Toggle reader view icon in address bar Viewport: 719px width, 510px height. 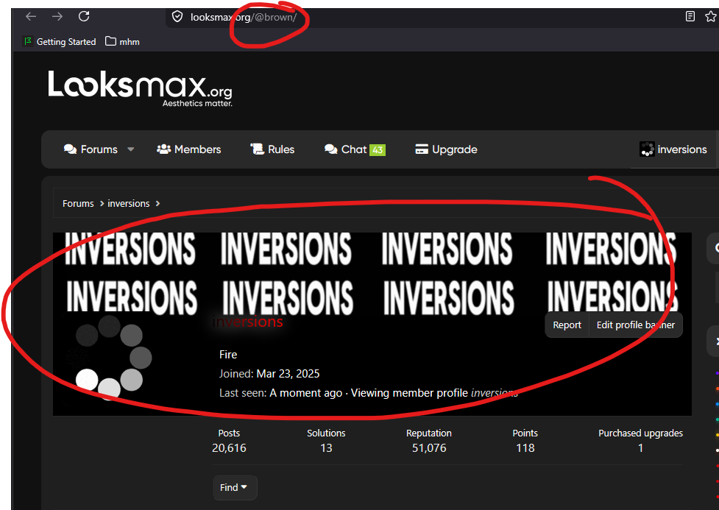tap(690, 16)
